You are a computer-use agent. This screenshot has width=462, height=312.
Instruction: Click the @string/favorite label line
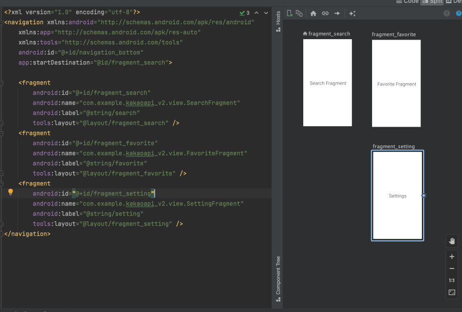coord(90,163)
